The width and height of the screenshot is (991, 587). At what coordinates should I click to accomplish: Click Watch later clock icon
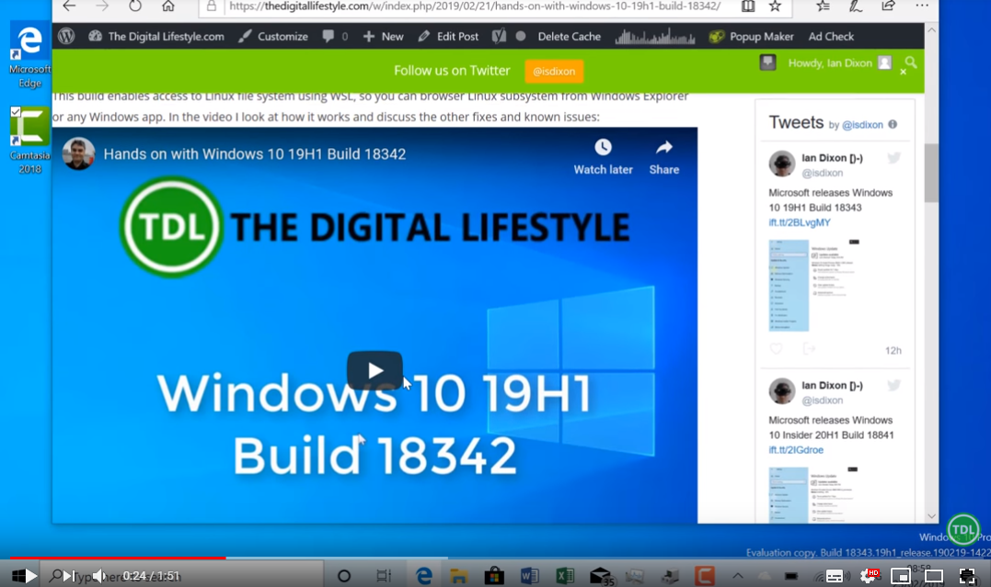click(603, 147)
